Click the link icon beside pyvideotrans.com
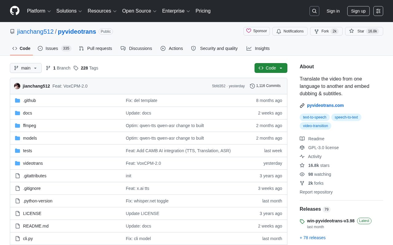This screenshot has width=393, height=245. coord(302,106)
